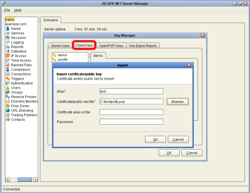Switch to the OpenPGP Keys tab
Image resolution: width=250 pixels, height=193 pixels.
pos(111,45)
